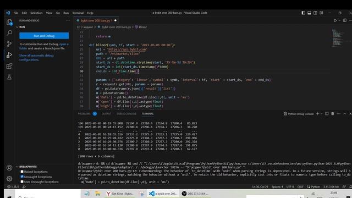The height and width of the screenshot is (198, 352).
Task: Open terminal panel more actions ellipsis
Action: 339,114
